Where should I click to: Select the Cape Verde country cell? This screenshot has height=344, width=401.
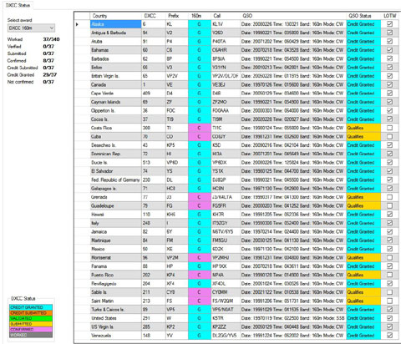[116, 94]
